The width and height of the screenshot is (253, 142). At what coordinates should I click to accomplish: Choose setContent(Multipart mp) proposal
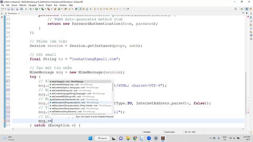tap(80, 84)
